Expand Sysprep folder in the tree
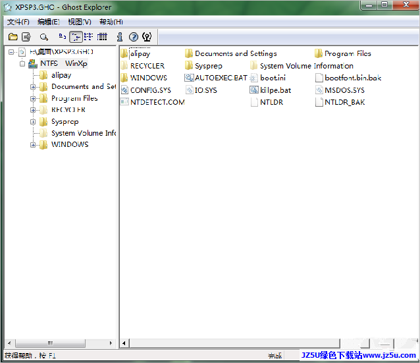Image resolution: width=420 pixels, height=363 pixels. click(x=33, y=122)
